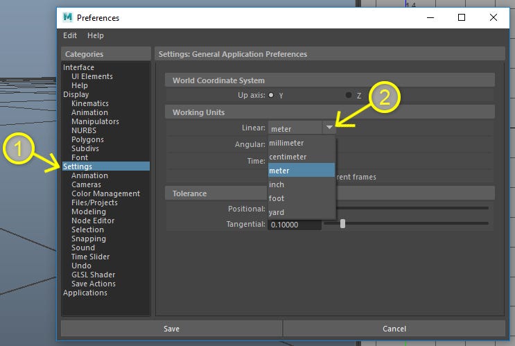Collapse the Tolerance section header

click(330, 193)
